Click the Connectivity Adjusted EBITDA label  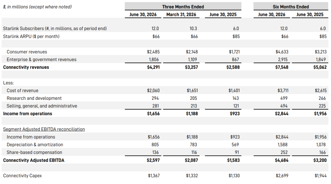[x=34, y=160]
